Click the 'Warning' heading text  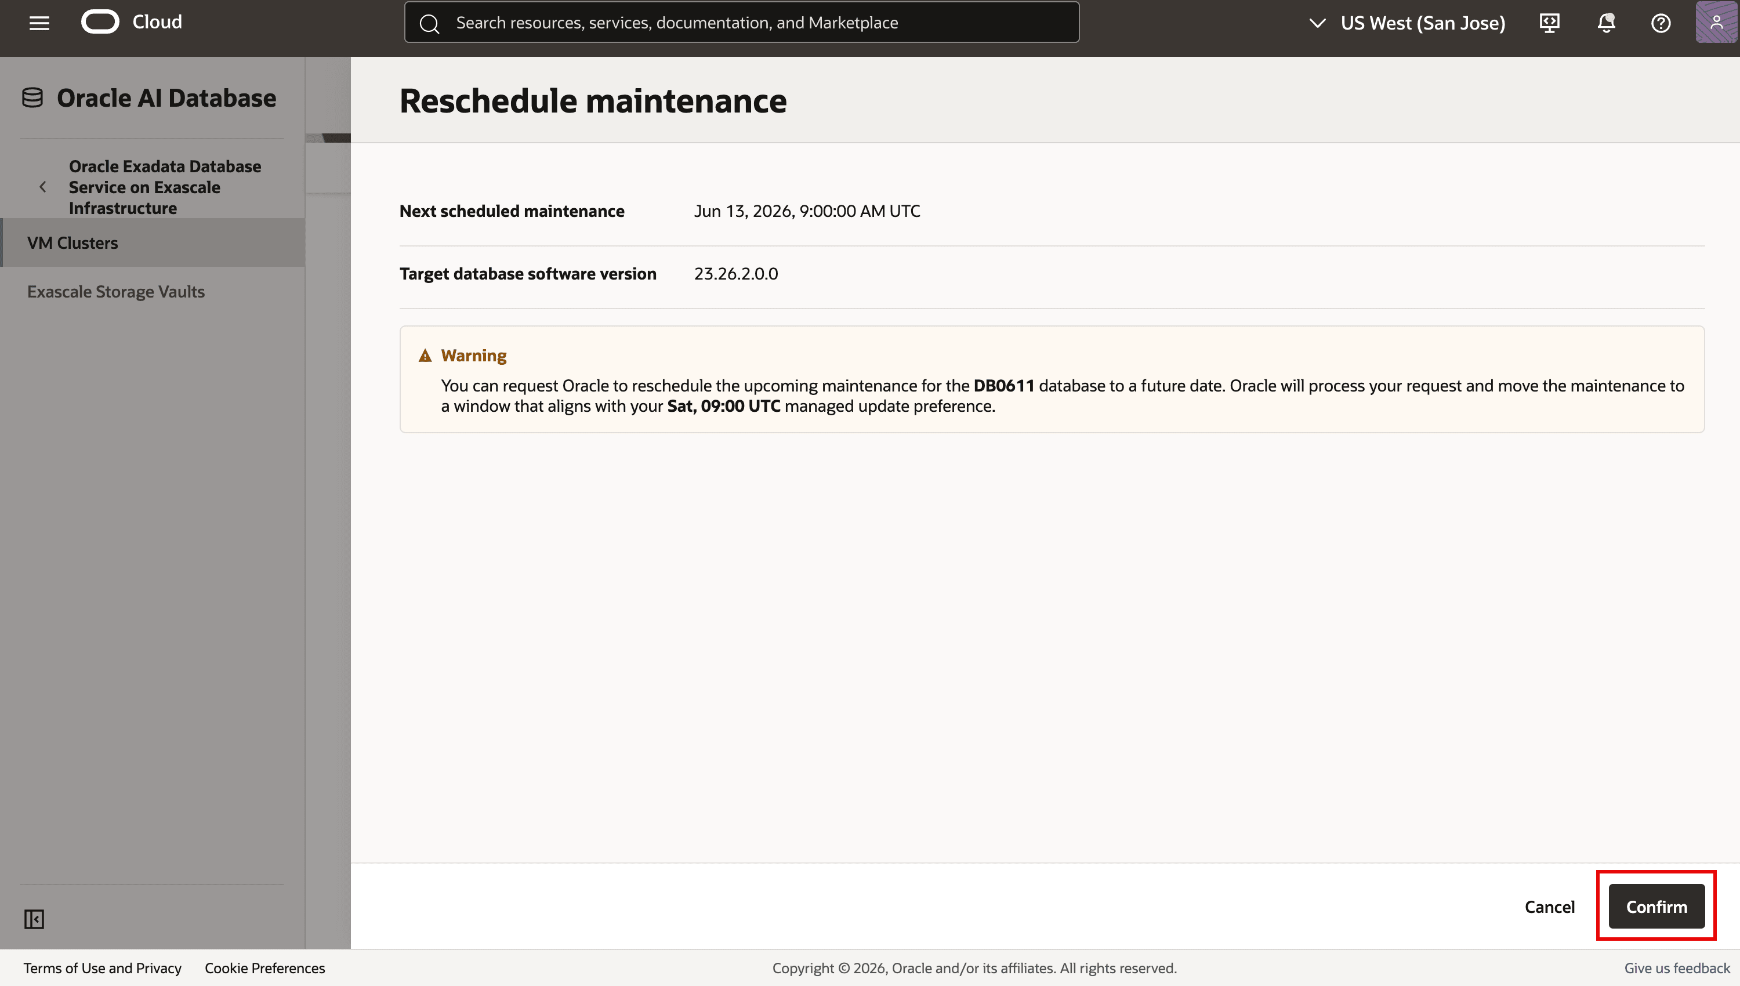coord(474,356)
